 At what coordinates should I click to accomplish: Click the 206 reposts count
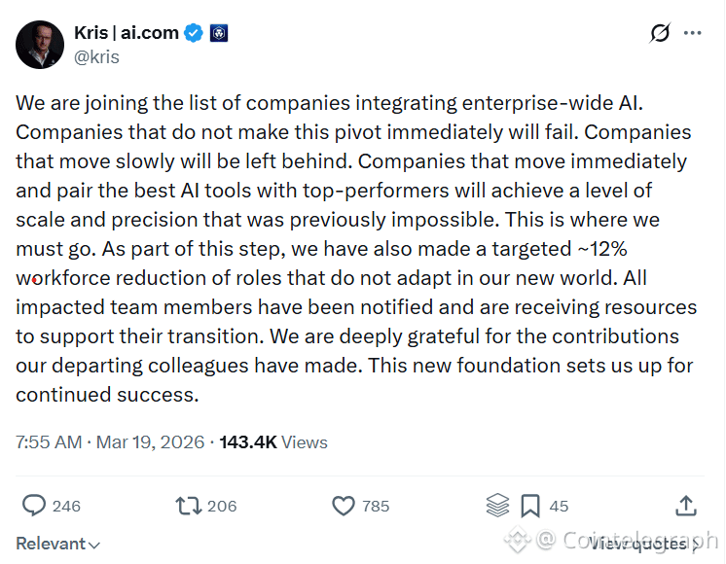[222, 506]
